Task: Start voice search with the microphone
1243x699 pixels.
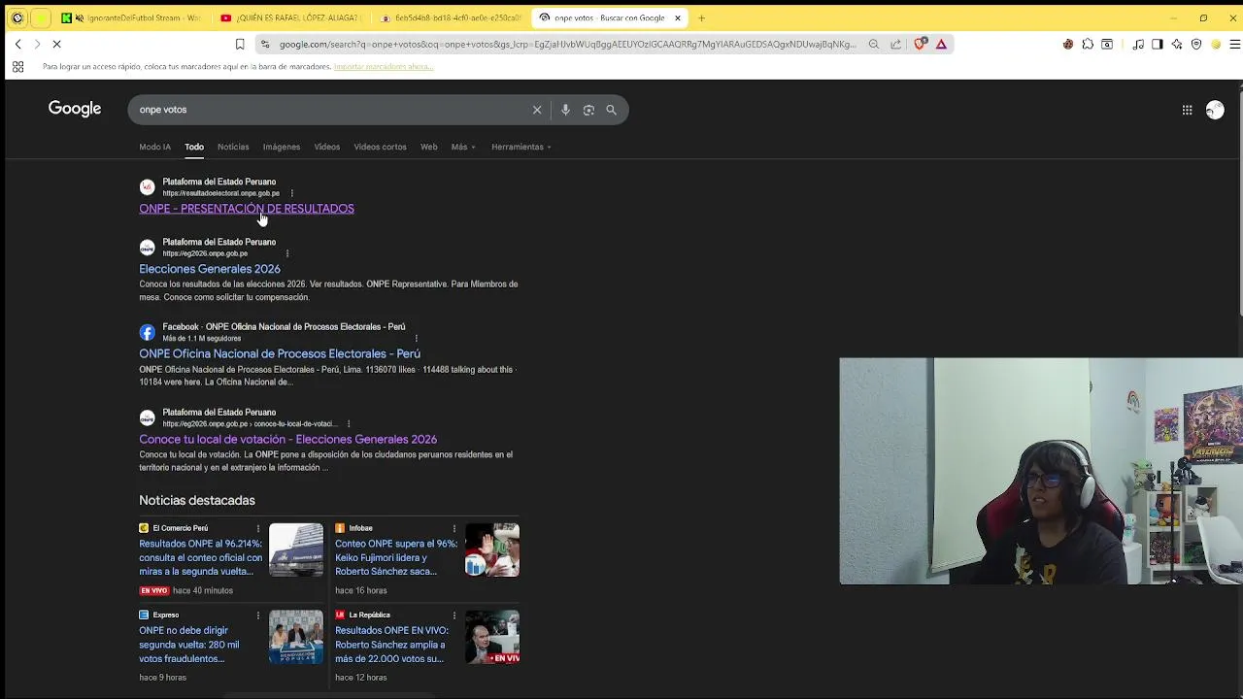Action: pos(565,110)
